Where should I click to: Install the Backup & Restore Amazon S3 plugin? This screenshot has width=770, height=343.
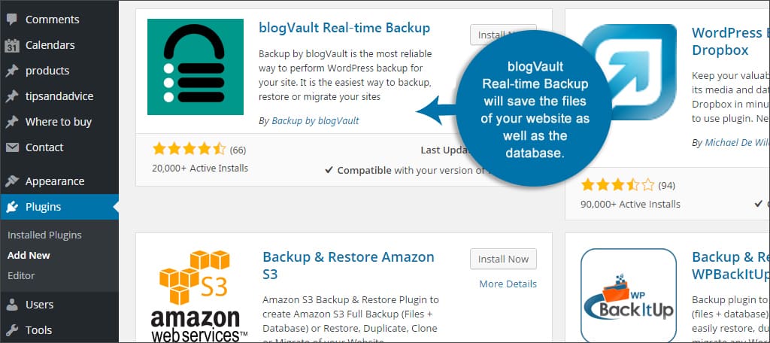point(503,259)
